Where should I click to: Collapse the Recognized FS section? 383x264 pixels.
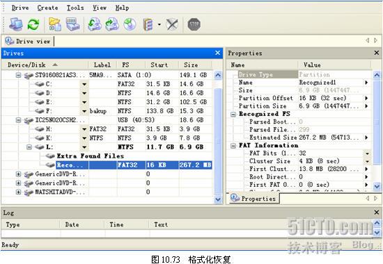coord(233,114)
